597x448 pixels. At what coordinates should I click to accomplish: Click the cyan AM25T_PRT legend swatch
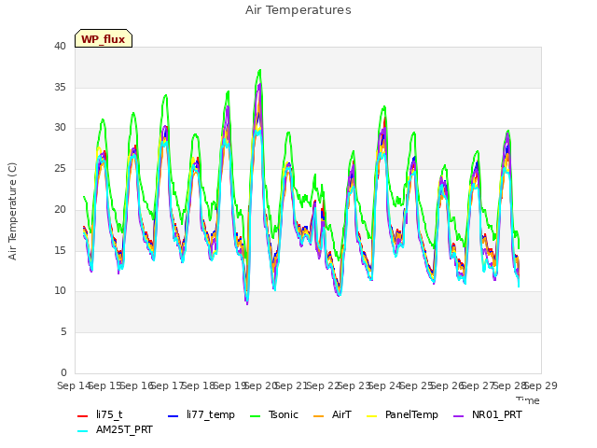coord(83,431)
